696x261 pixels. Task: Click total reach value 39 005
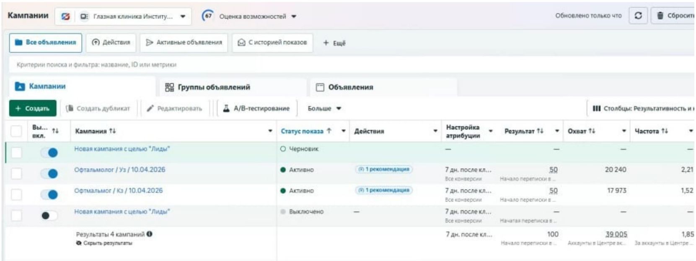pyautogui.click(x=616, y=235)
